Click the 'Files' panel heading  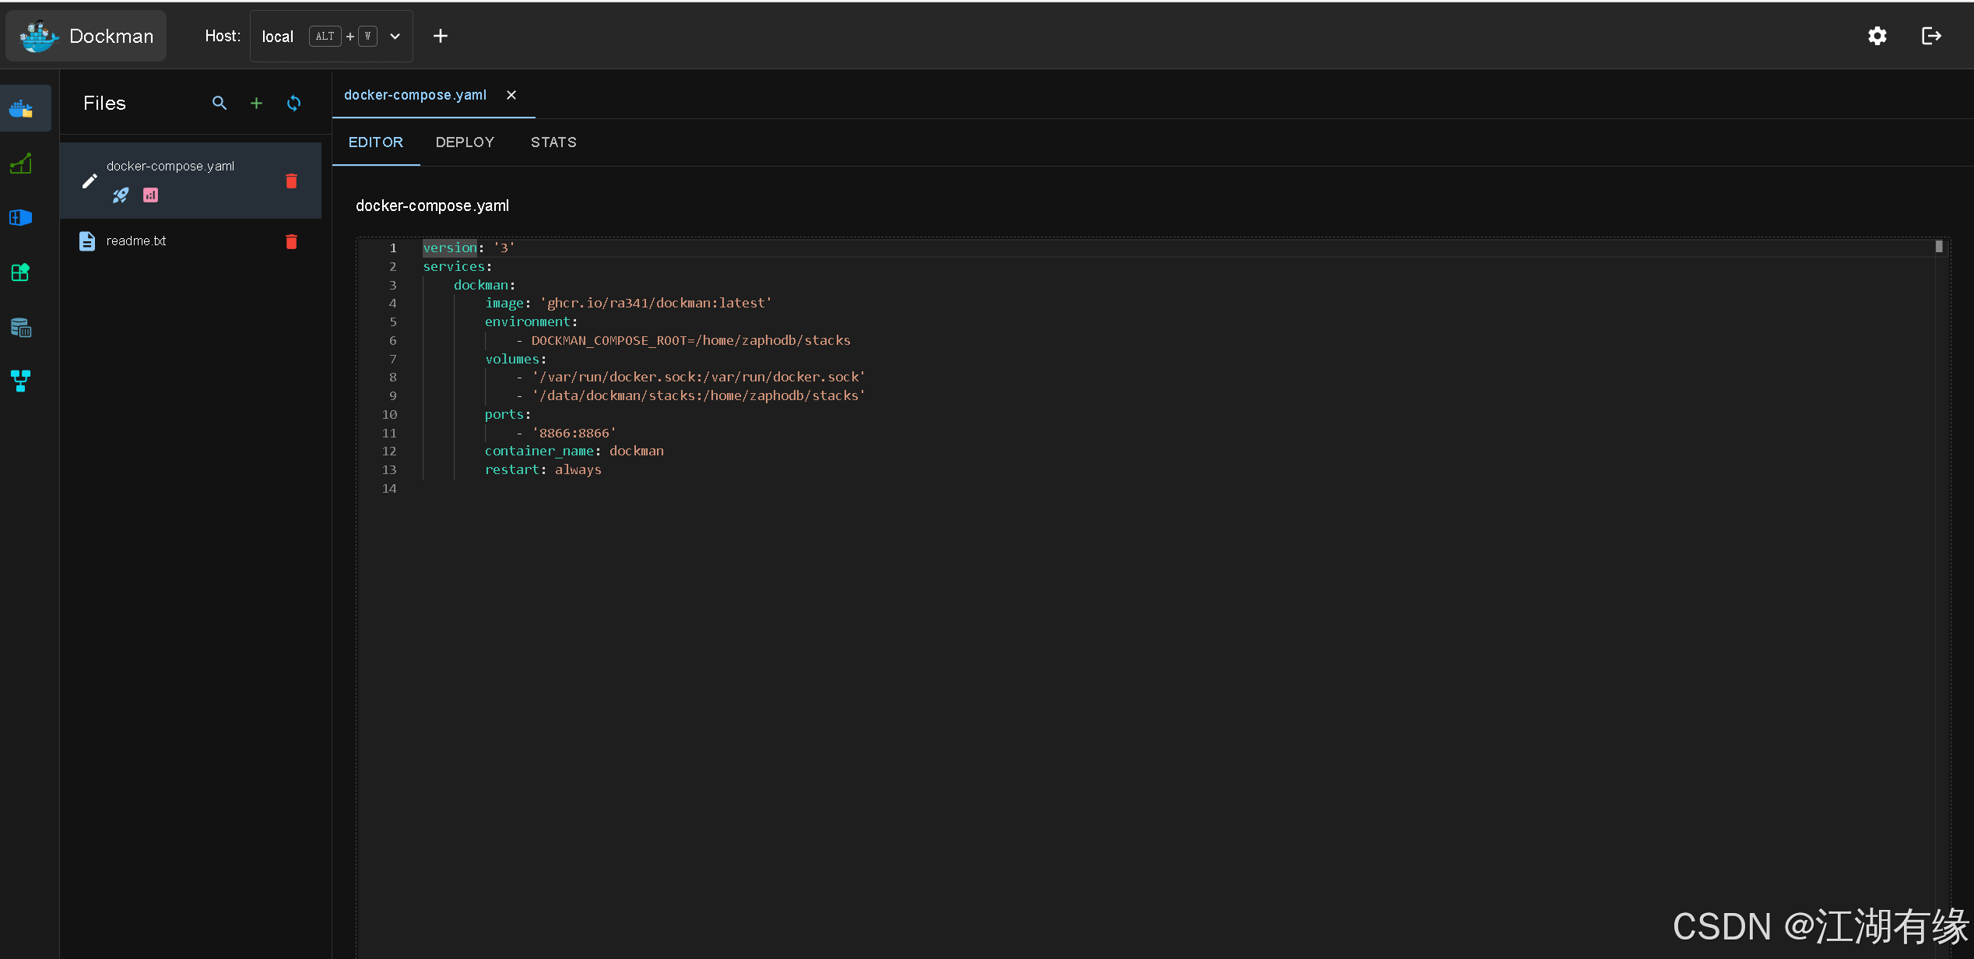[x=104, y=103]
